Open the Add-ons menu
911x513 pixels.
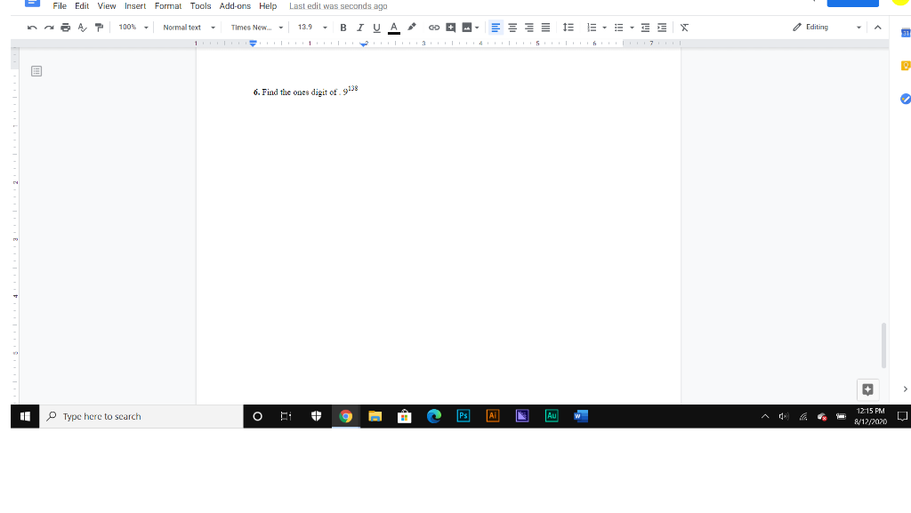coord(234,6)
